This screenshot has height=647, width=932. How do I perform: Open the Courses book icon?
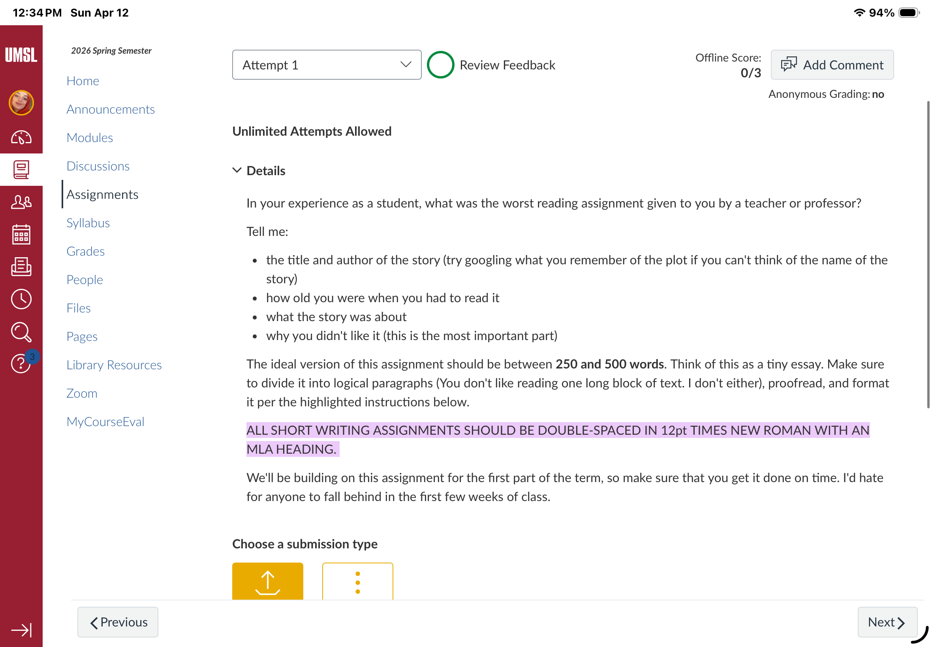[21, 170]
